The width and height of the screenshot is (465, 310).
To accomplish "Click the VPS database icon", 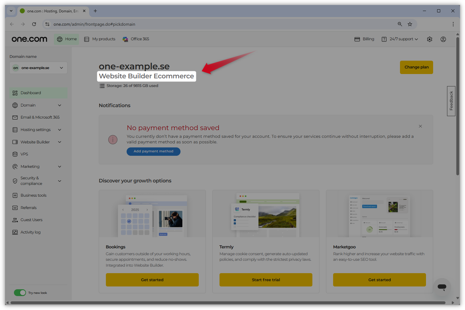I will [x=15, y=154].
